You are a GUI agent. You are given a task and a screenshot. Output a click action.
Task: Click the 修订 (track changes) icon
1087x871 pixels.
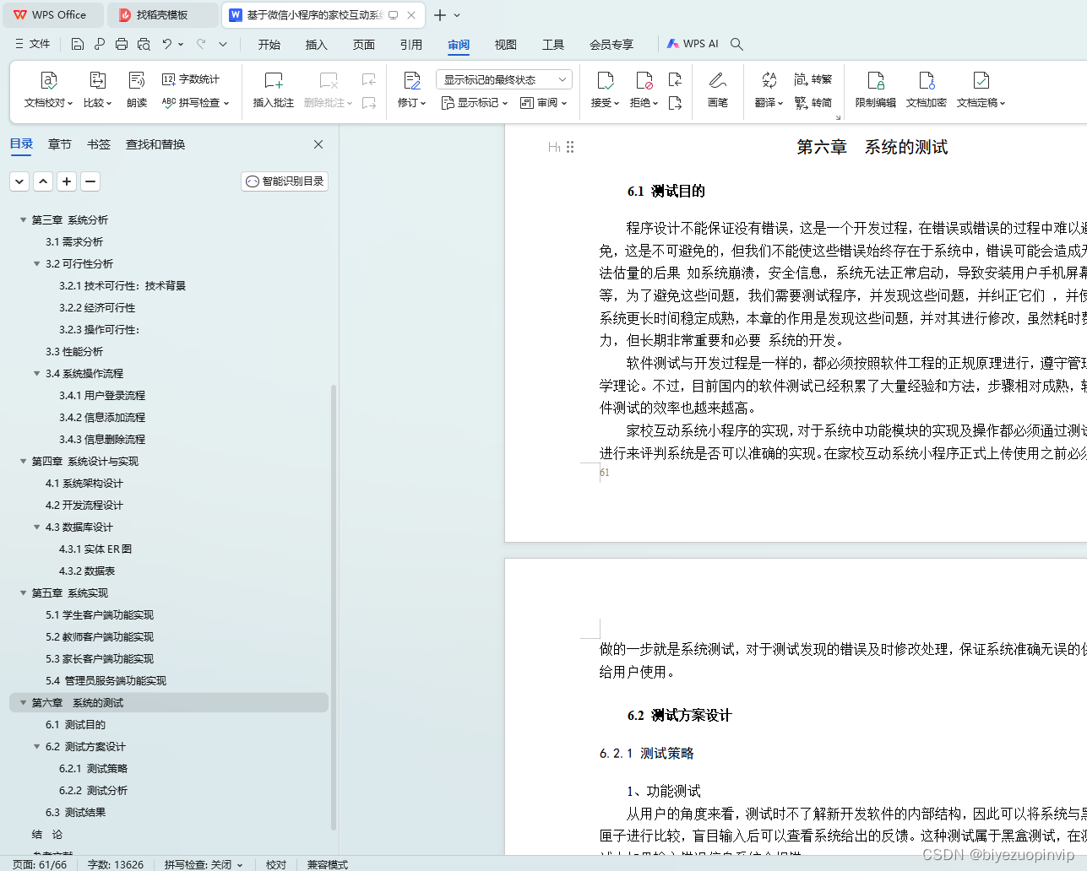click(x=412, y=80)
